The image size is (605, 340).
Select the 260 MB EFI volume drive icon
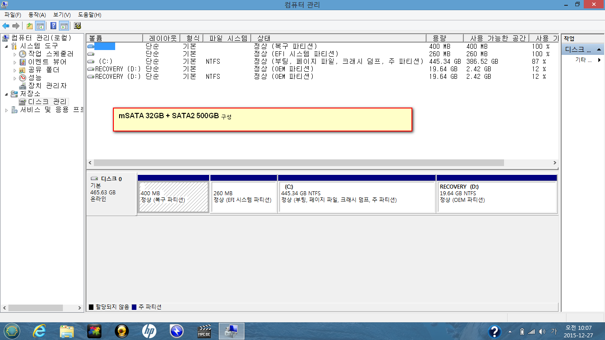(x=91, y=54)
